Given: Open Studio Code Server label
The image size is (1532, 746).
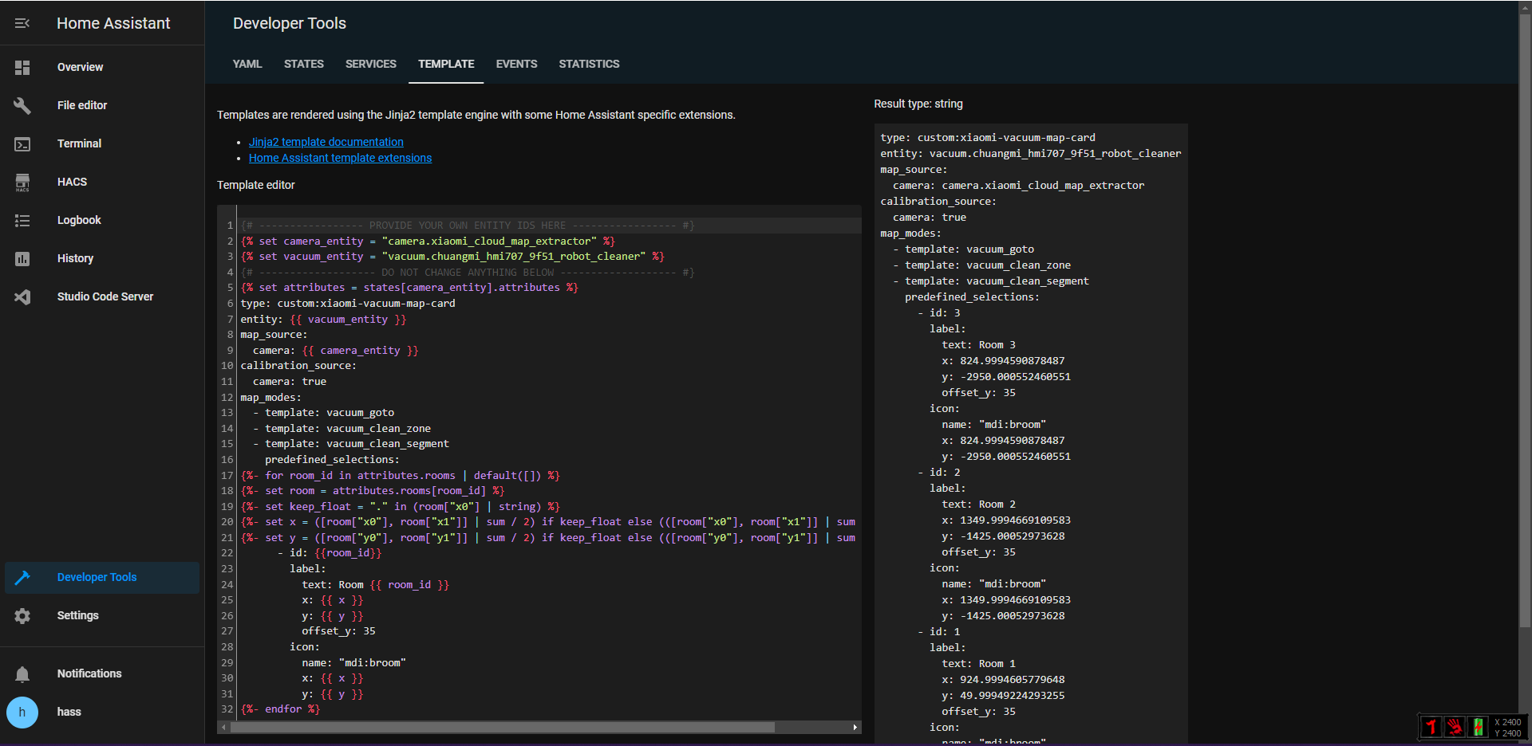Looking at the screenshot, I should click(105, 296).
